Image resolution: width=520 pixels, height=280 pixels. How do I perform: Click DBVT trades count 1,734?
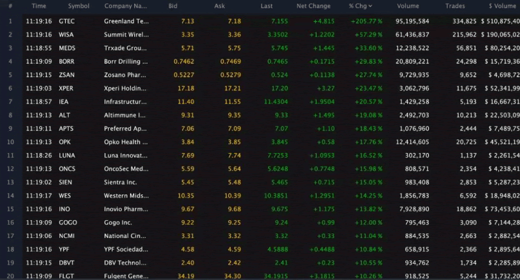coord(468,263)
